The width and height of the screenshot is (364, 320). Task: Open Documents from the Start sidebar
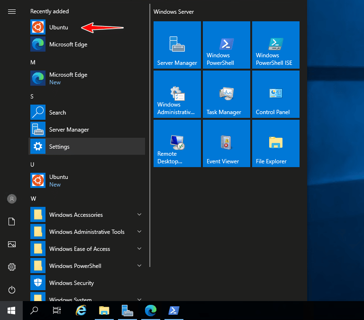(x=12, y=222)
